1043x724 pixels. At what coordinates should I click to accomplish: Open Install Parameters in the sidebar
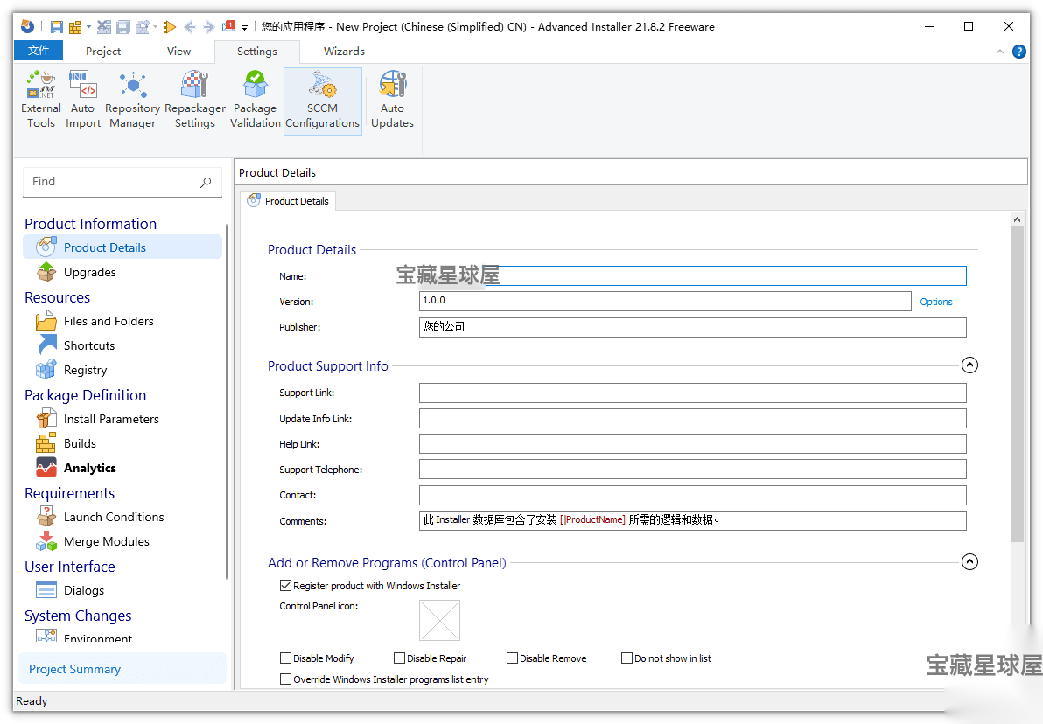coord(111,420)
